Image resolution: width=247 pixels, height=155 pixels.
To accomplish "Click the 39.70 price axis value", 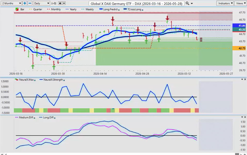I will [x=242, y=70].
